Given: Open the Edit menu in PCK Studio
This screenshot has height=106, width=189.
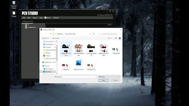Looking at the screenshot, I should 29,18.
